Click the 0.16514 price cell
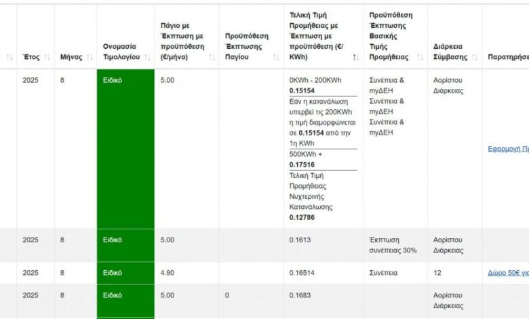Viewport: 529px width, 319px height. (x=300, y=273)
